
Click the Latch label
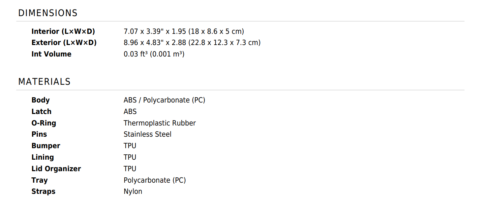[42, 112]
